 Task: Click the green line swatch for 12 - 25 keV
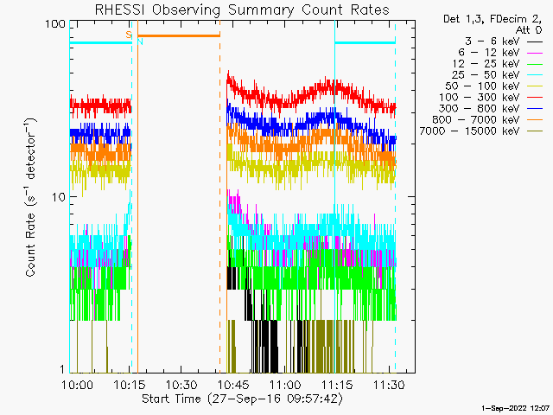click(x=535, y=65)
